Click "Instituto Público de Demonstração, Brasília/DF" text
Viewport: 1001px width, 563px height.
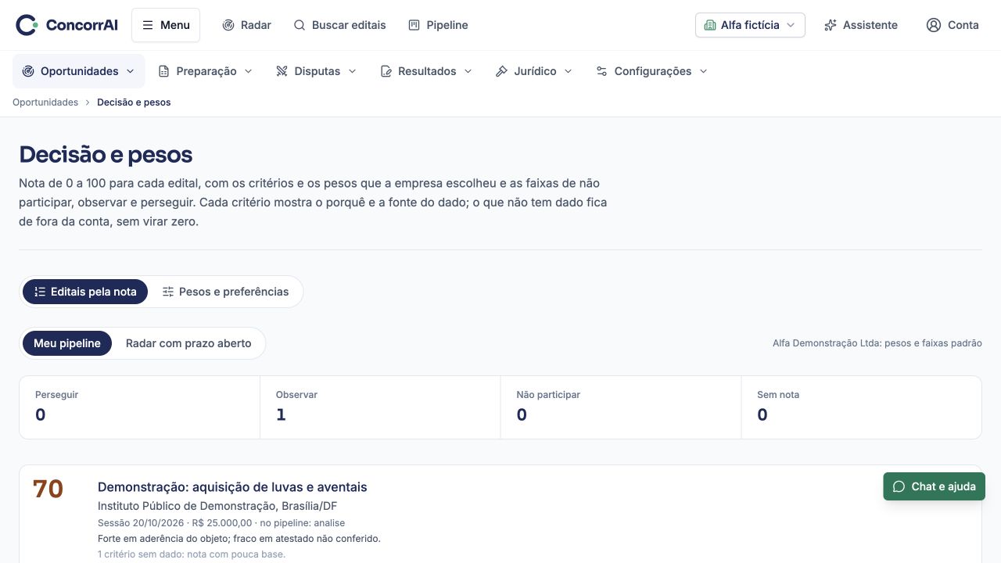(x=217, y=506)
